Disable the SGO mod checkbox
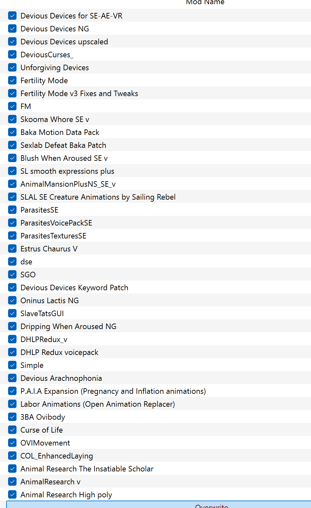The height and width of the screenshot is (508, 311). pos(12,274)
